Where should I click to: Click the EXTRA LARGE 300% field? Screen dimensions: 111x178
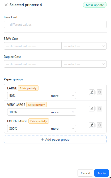28,128
